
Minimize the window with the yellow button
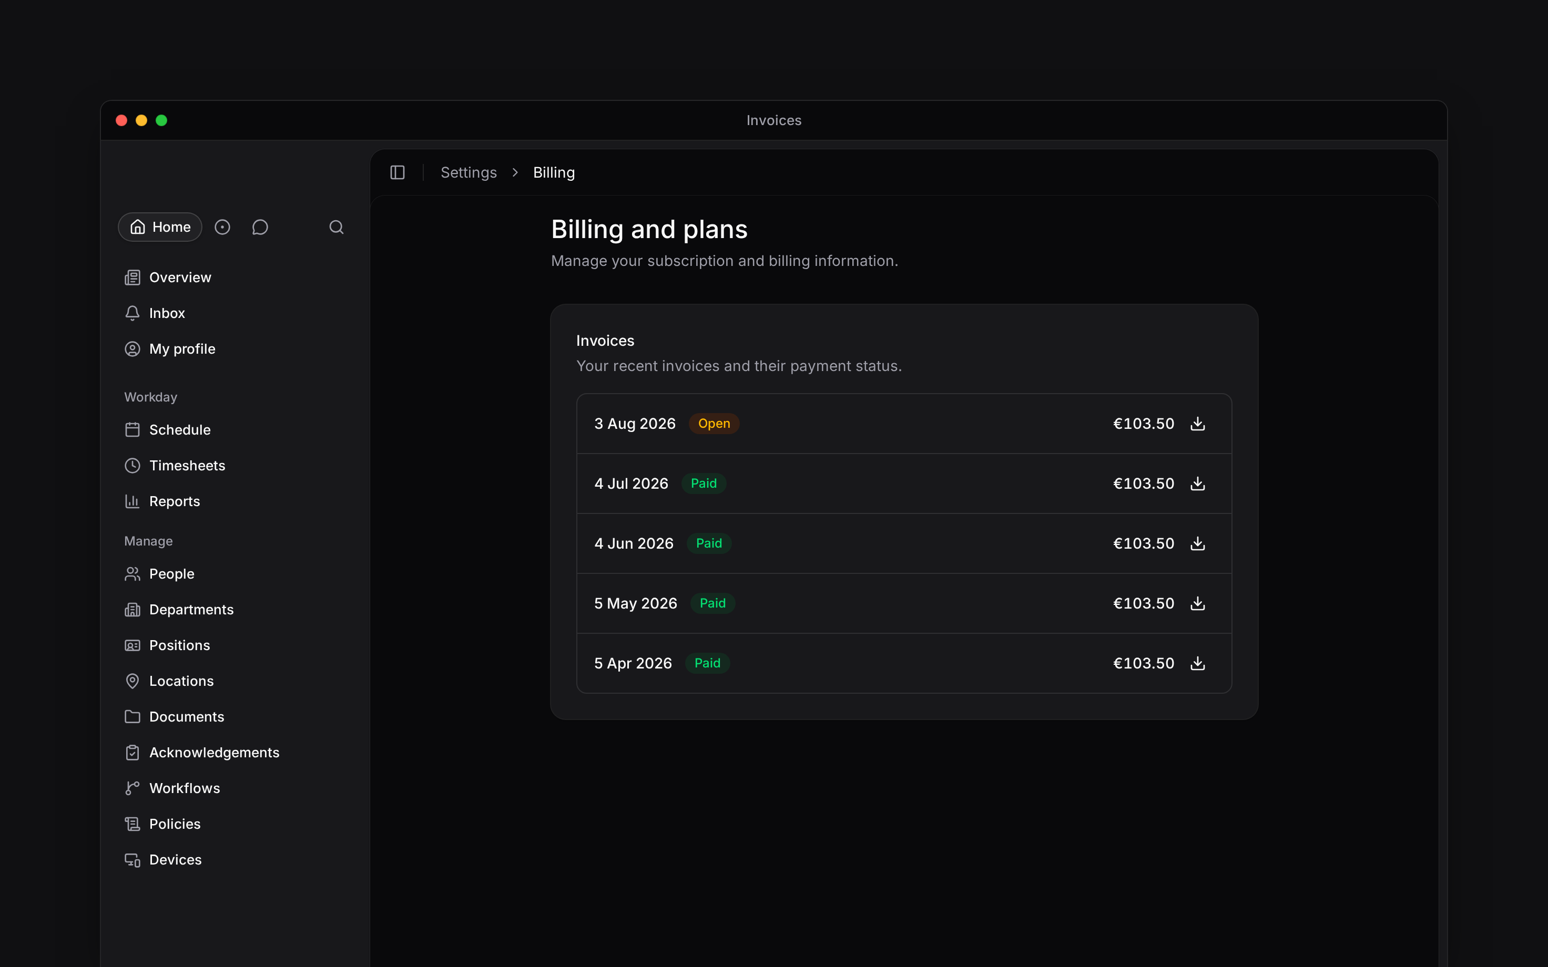click(141, 120)
